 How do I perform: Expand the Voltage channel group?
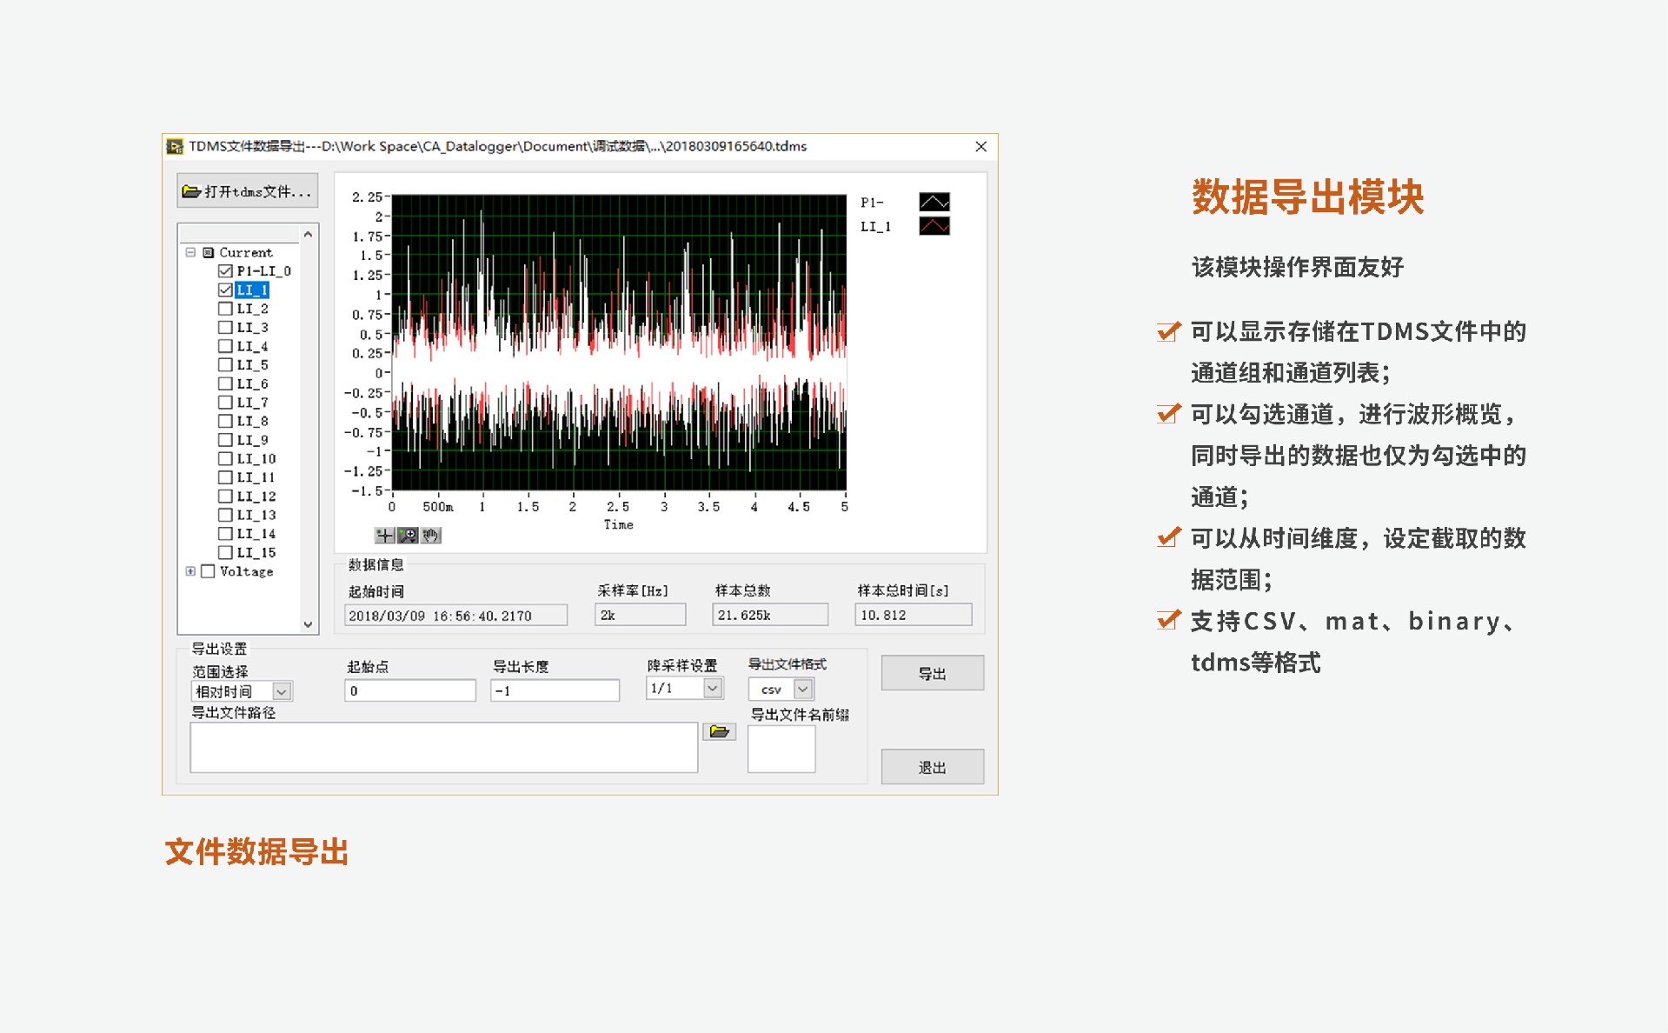(190, 571)
